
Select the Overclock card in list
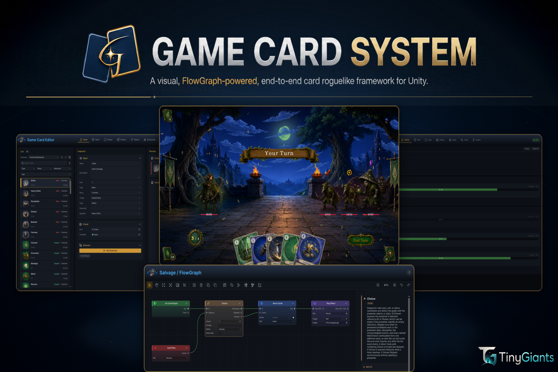point(45,255)
